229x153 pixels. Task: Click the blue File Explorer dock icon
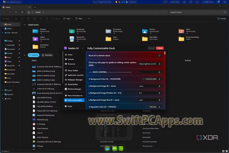[x=108, y=149]
